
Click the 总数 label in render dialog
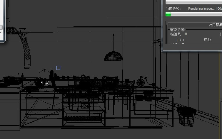[x=207, y=40]
